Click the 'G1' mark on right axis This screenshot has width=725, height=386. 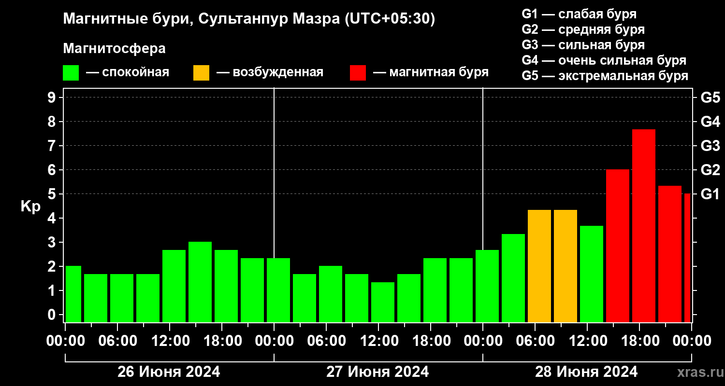[710, 194]
